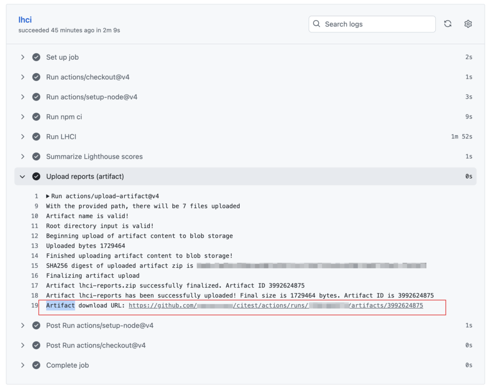Collapse the Upload reports (artifact) step
493x386 pixels.
click(x=23, y=177)
